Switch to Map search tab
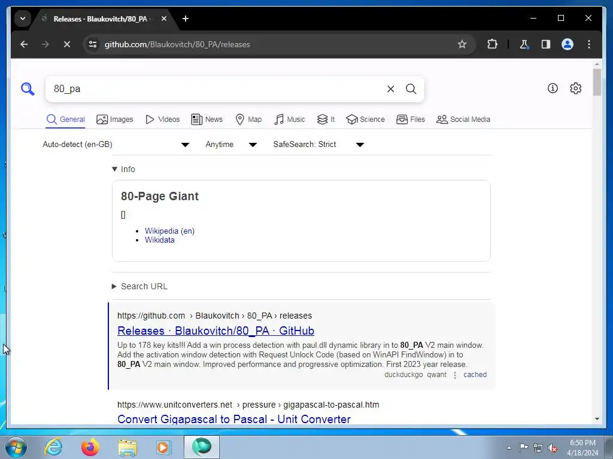 click(x=248, y=120)
